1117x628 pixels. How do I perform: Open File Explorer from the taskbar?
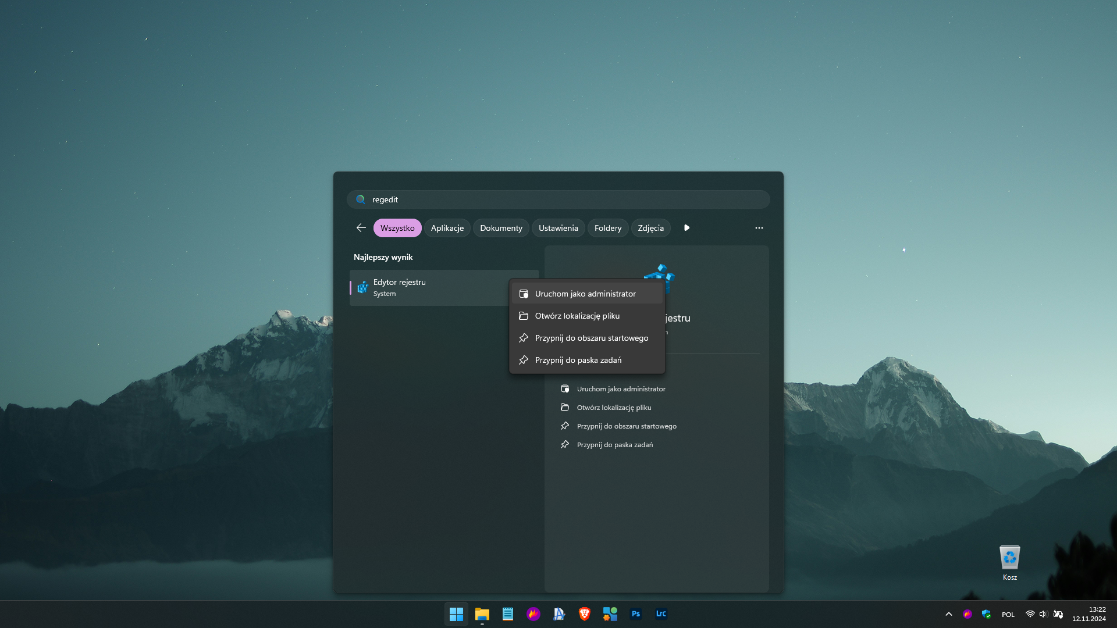tap(482, 613)
